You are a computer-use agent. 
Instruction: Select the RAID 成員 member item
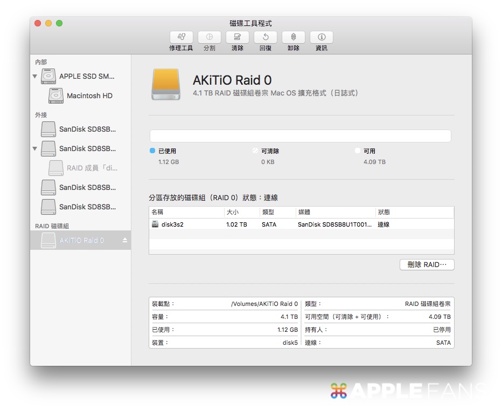click(x=80, y=168)
